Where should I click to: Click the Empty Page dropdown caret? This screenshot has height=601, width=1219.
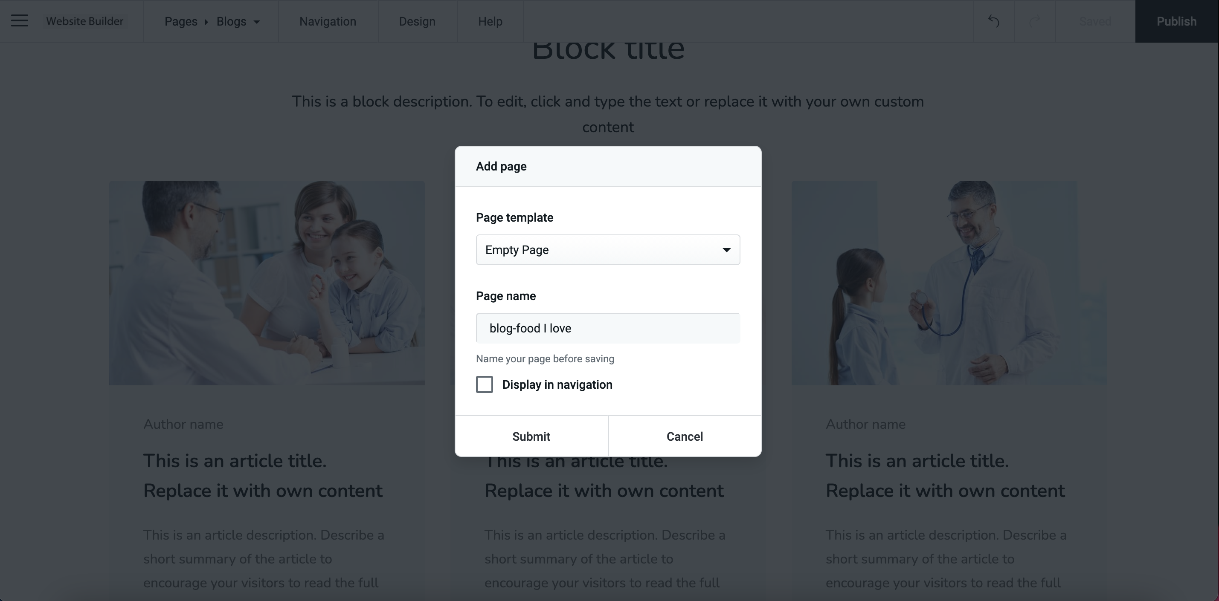726,250
